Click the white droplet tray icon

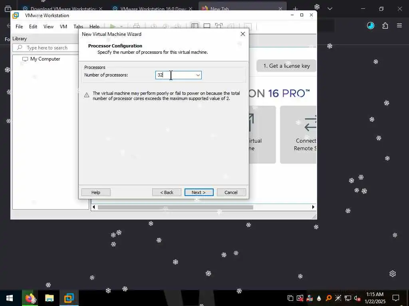tap(319, 298)
